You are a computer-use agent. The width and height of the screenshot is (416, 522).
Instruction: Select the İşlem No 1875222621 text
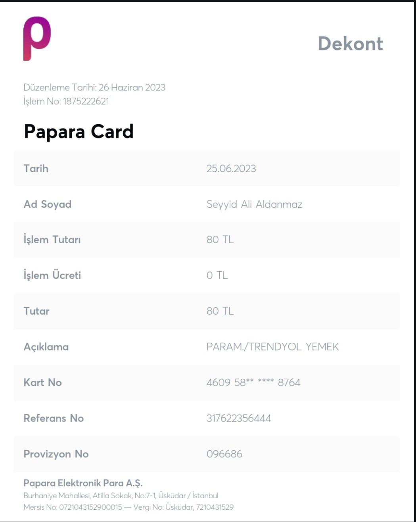point(66,101)
